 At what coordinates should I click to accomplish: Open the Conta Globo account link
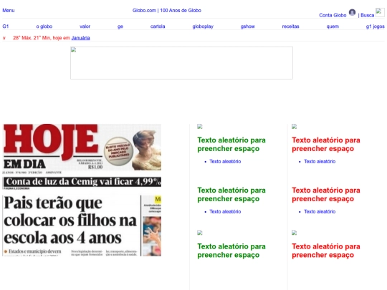click(333, 15)
